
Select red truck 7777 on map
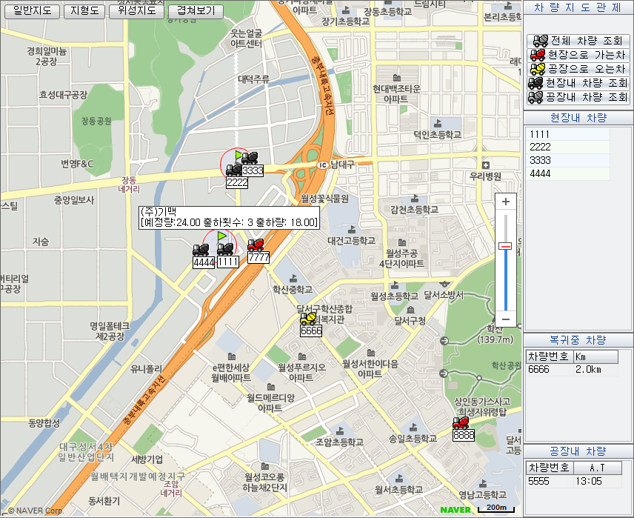256,246
